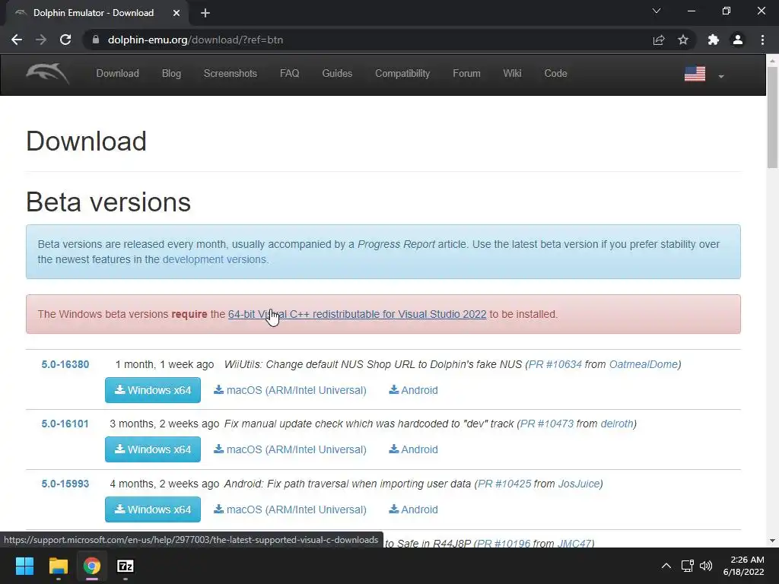Download Windows x64 for 5.0-15993
779x584 pixels.
pos(152,509)
